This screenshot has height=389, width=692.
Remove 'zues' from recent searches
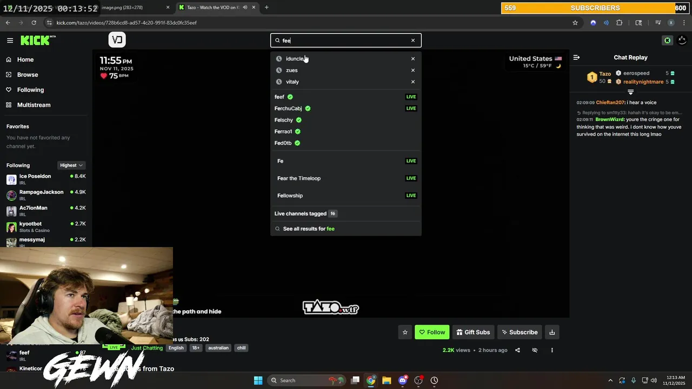tap(413, 70)
